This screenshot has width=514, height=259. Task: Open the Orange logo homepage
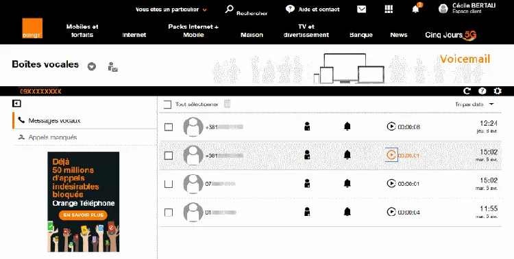click(32, 29)
